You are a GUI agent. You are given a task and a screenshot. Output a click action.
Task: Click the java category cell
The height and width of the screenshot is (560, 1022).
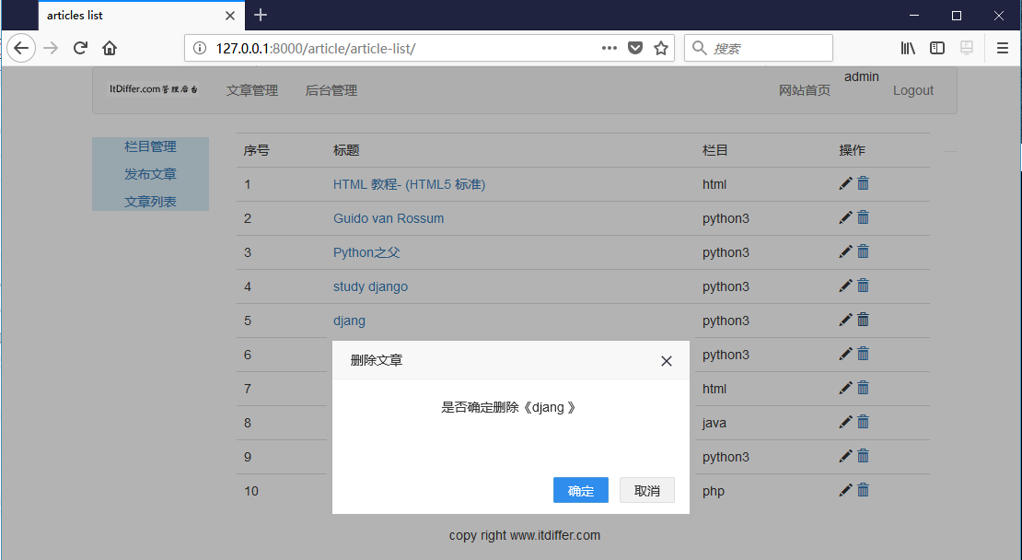pos(714,423)
